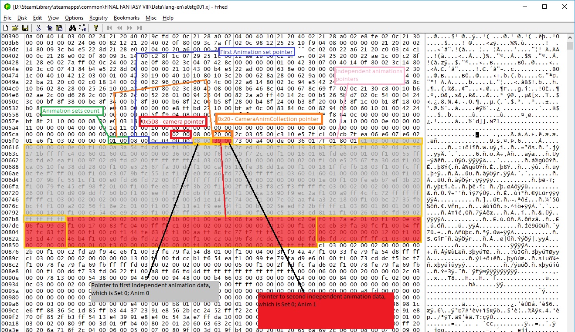
Task: Select offset row 009cc
Action: [10, 311]
